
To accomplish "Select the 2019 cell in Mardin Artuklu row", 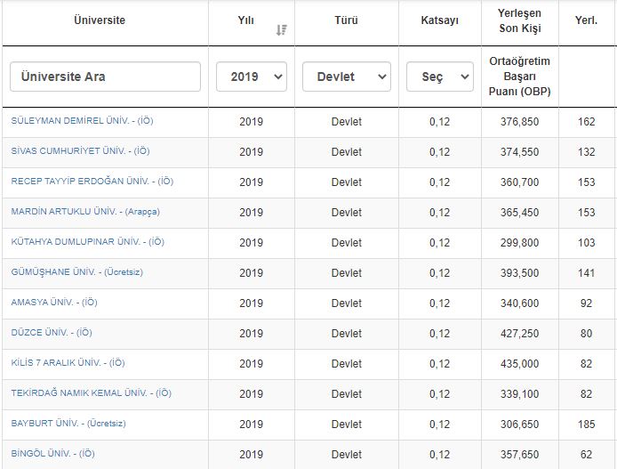I will 251,213.
